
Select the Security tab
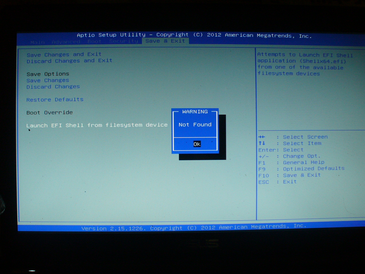click(124, 41)
